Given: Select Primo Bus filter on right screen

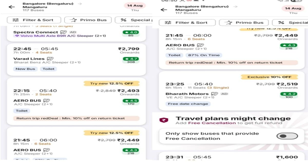Looking at the screenshot, I should (244, 23).
